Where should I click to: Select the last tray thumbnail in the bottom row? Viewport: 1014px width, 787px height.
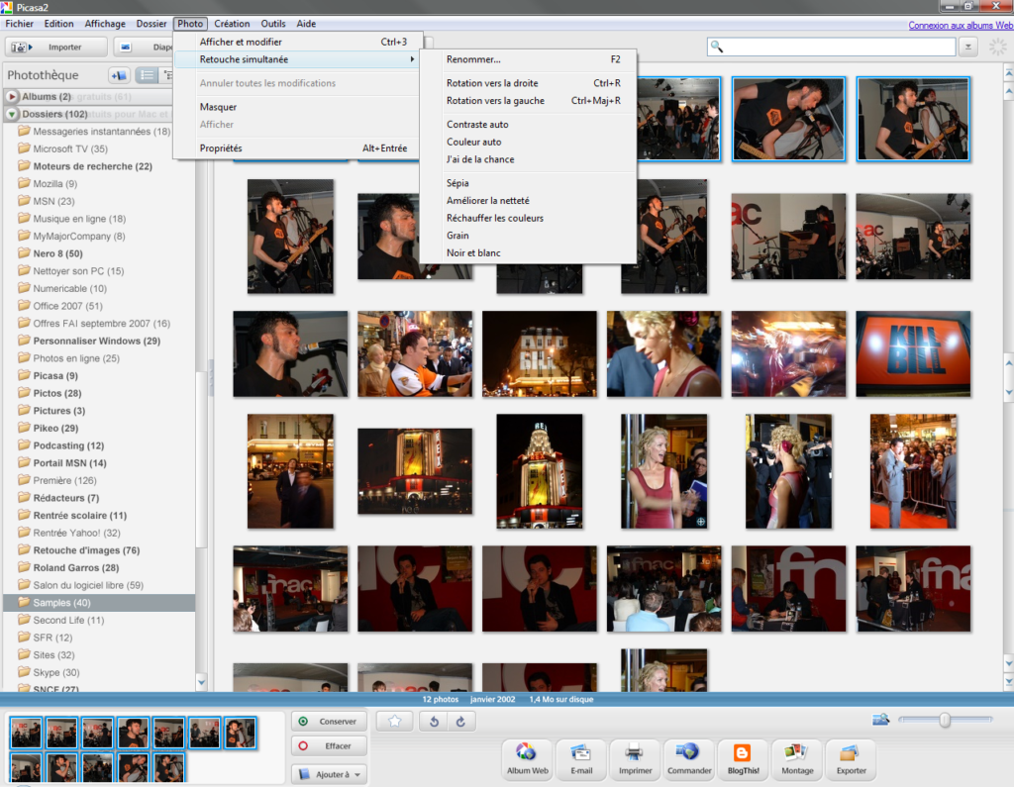coord(168,768)
